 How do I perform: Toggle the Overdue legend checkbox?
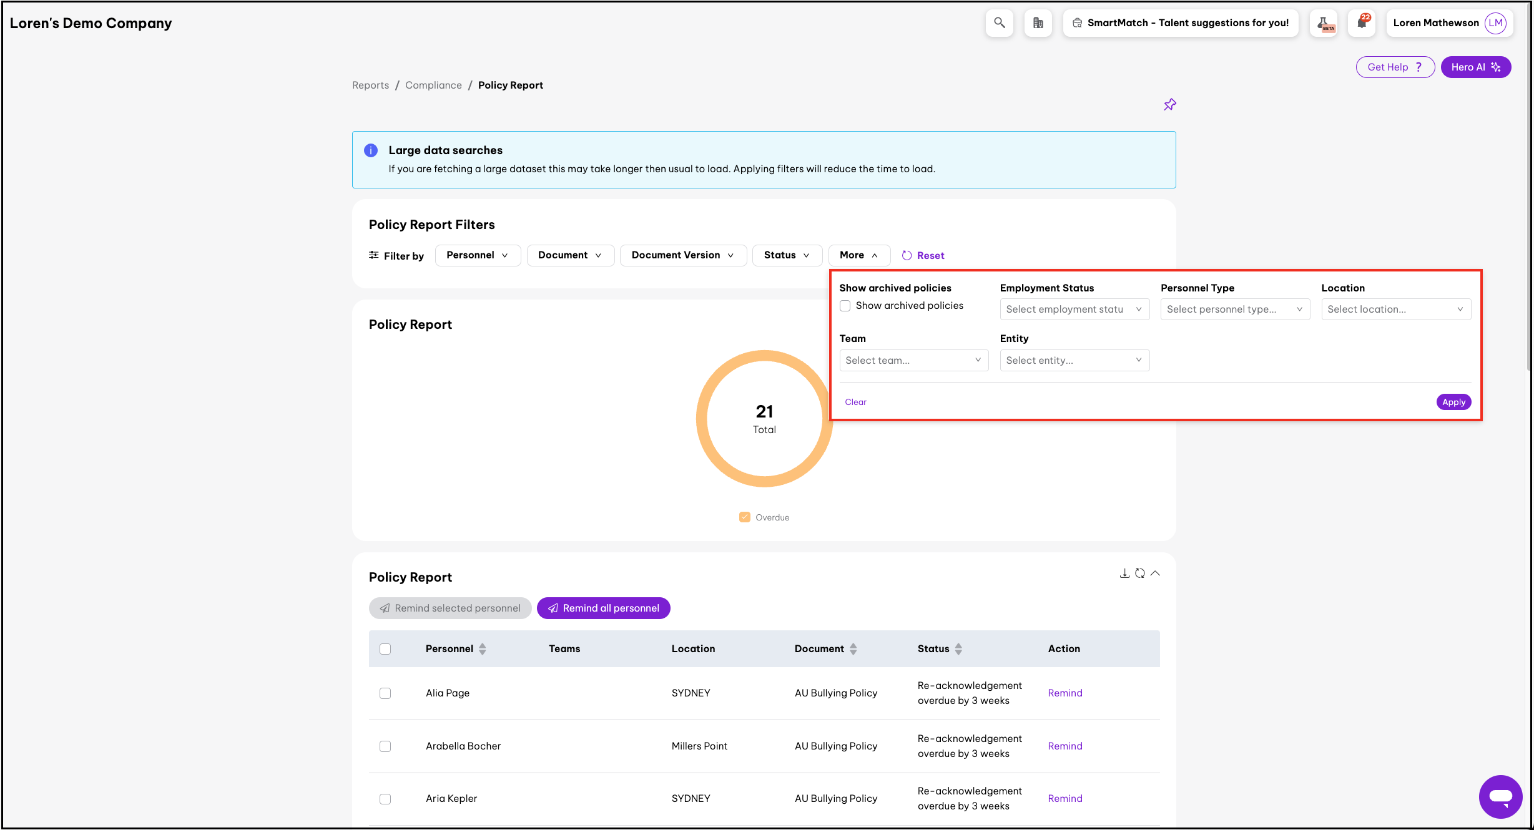click(x=744, y=517)
